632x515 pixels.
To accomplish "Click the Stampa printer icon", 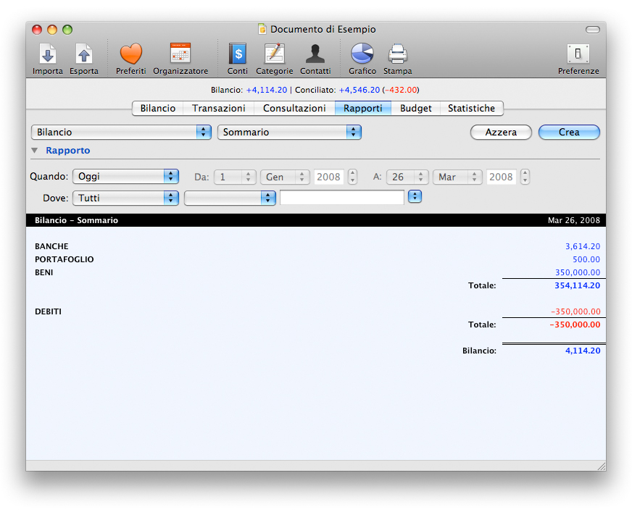I will point(397,54).
